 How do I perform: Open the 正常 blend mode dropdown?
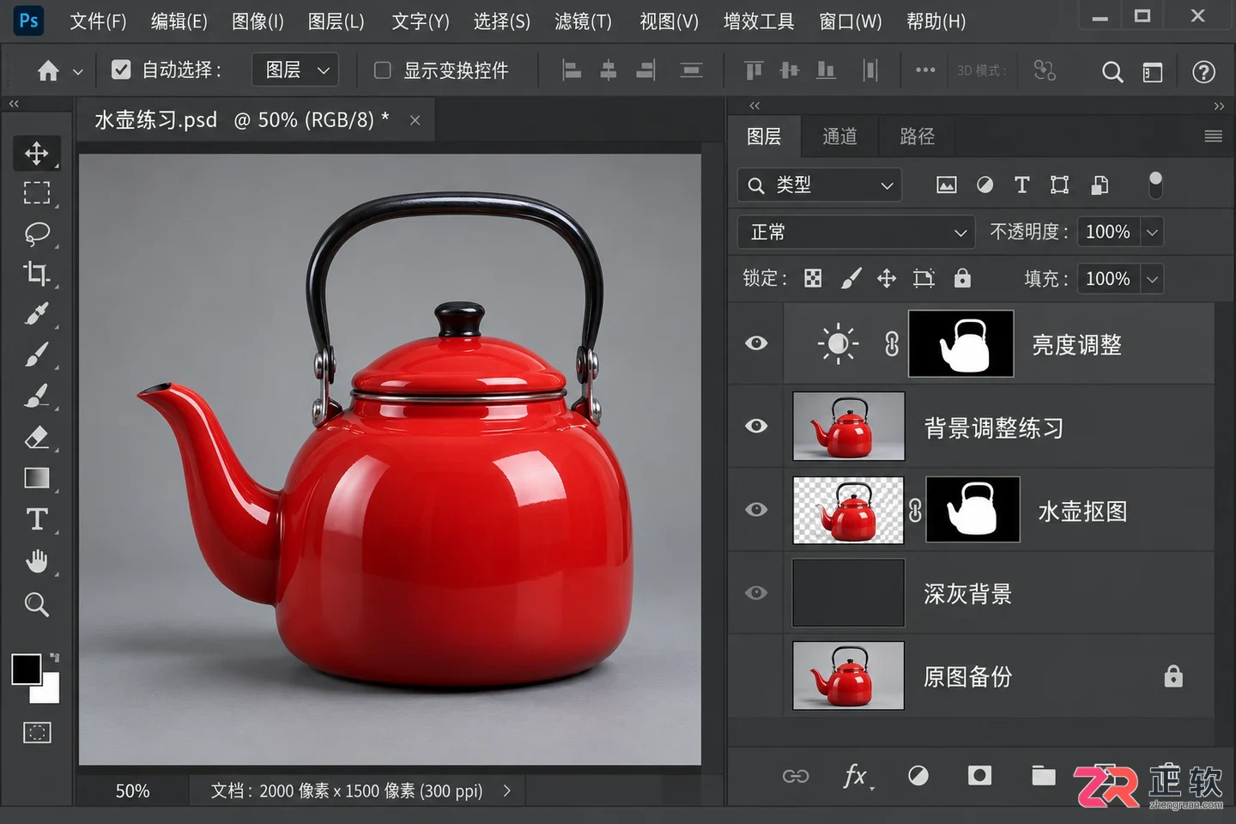[x=856, y=233]
